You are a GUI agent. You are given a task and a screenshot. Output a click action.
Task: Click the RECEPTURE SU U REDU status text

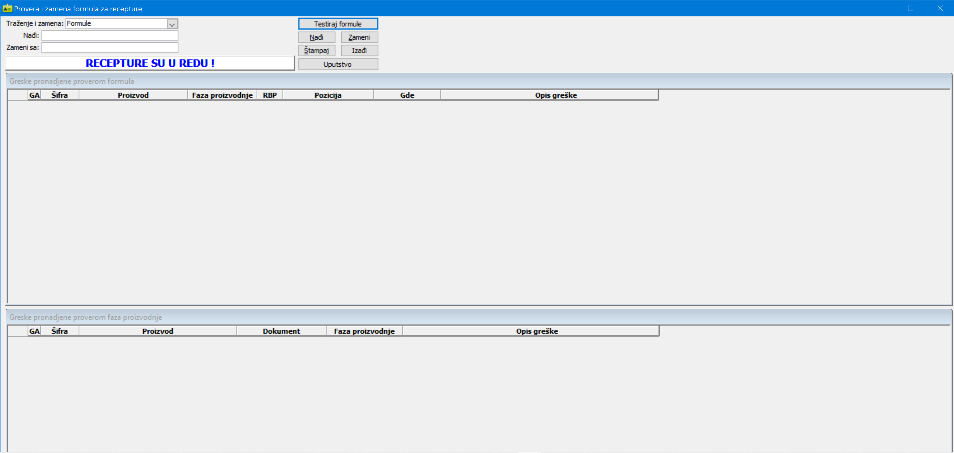coord(150,63)
